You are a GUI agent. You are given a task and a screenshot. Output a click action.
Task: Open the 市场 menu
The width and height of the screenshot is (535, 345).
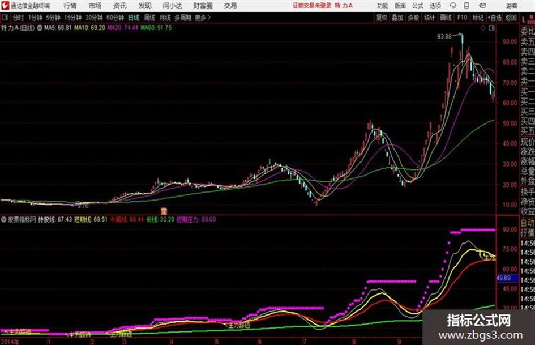click(x=95, y=6)
